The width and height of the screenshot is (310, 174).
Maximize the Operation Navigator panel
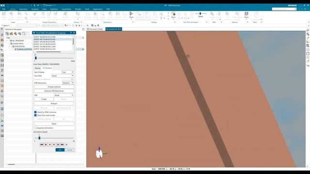[83, 29]
